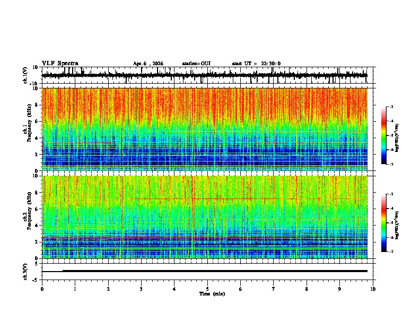Click the ch.2 spectrogram color scale bar
Viewport: 420px width, 324px height.
(x=383, y=223)
